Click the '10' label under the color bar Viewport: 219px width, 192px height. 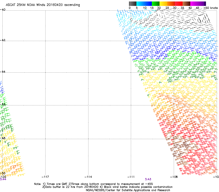[145, 8]
